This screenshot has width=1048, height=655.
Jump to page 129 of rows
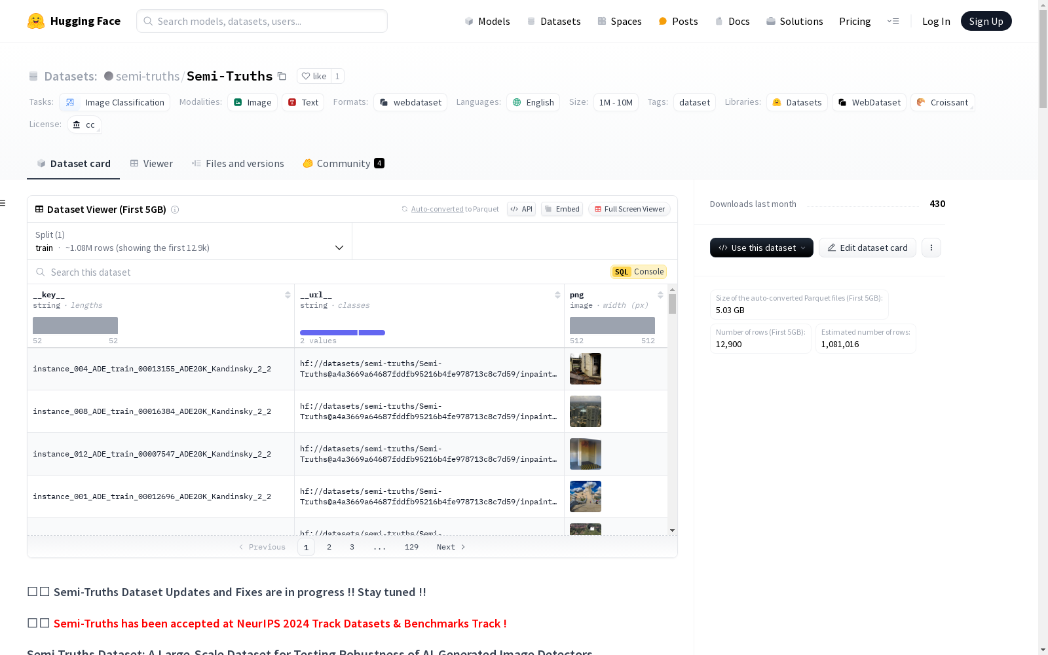click(411, 547)
